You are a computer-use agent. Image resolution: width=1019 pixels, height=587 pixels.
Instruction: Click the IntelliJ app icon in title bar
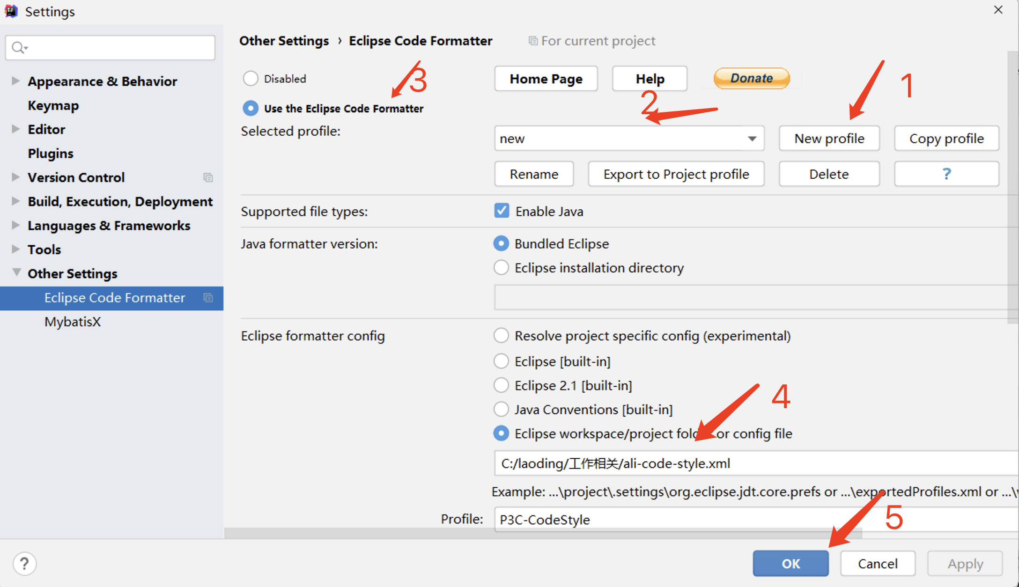coord(11,11)
